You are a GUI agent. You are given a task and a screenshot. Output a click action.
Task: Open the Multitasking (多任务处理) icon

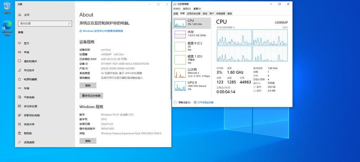pos(20,106)
